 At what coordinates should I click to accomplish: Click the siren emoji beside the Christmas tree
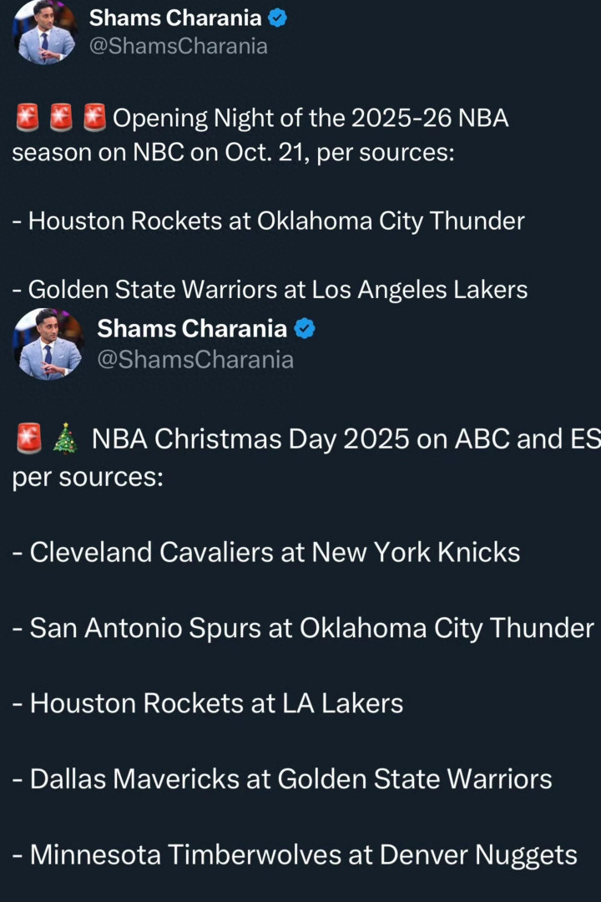[29, 438]
